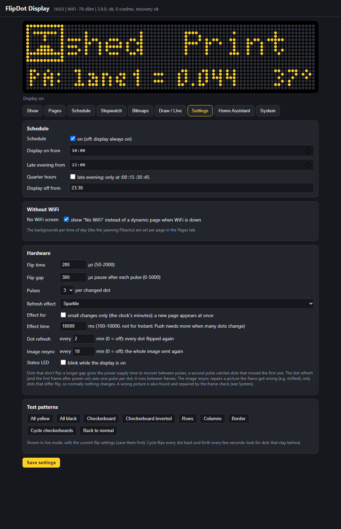
Task: Open the Home Assistant tab
Action: coord(234,111)
